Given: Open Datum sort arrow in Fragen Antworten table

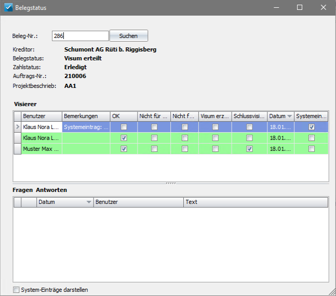Looking at the screenshot, I should [x=89, y=202].
